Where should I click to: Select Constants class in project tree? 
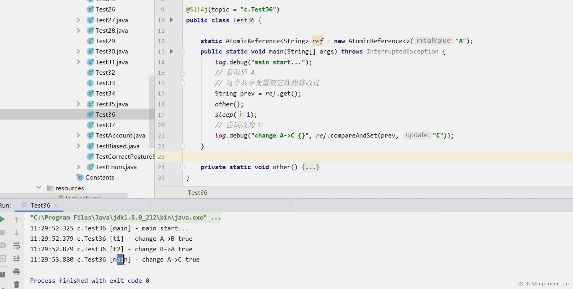coord(100,177)
